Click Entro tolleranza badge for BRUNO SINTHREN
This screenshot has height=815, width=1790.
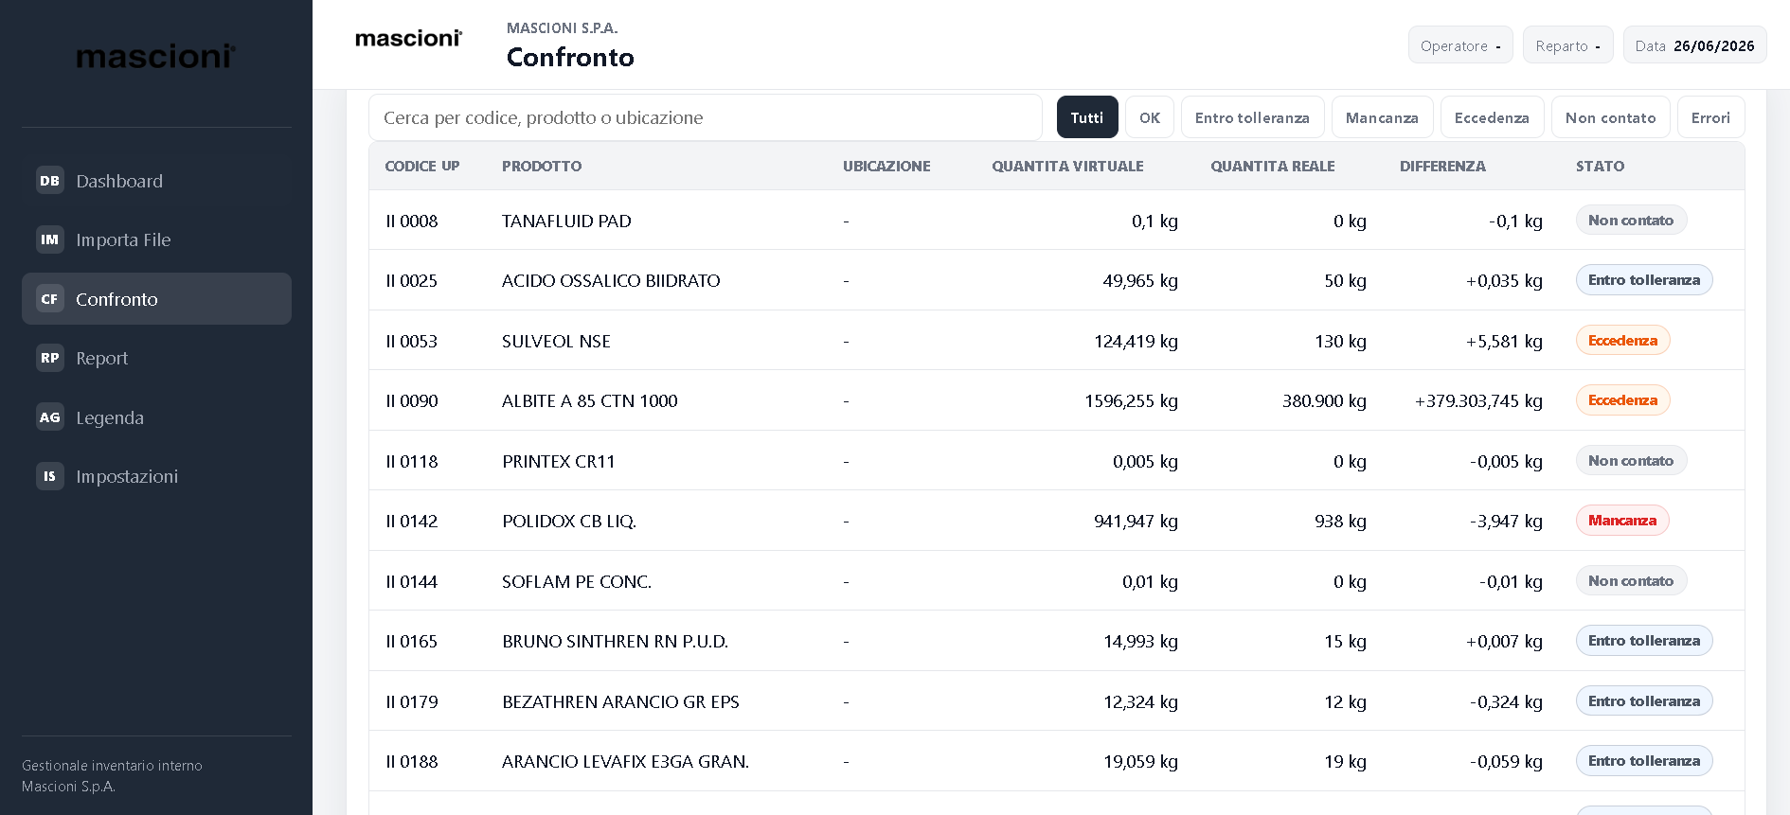click(x=1644, y=641)
